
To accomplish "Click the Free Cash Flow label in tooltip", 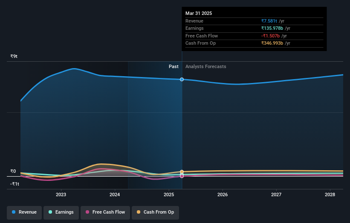I will (x=202, y=36).
